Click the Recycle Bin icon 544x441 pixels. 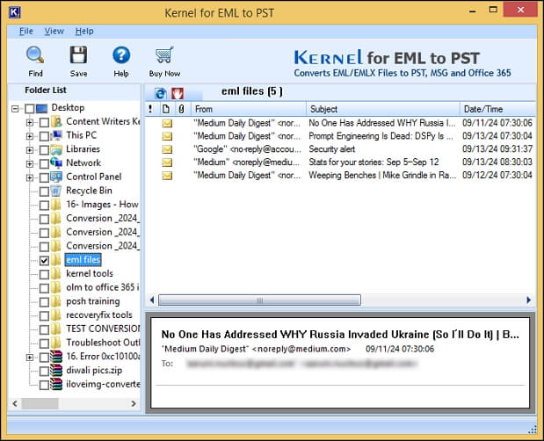(x=56, y=191)
